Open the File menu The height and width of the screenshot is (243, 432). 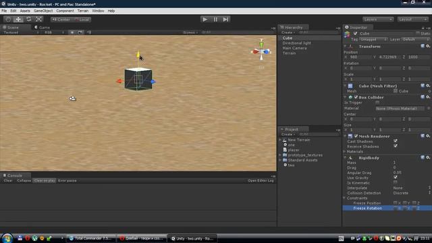coord(4,11)
